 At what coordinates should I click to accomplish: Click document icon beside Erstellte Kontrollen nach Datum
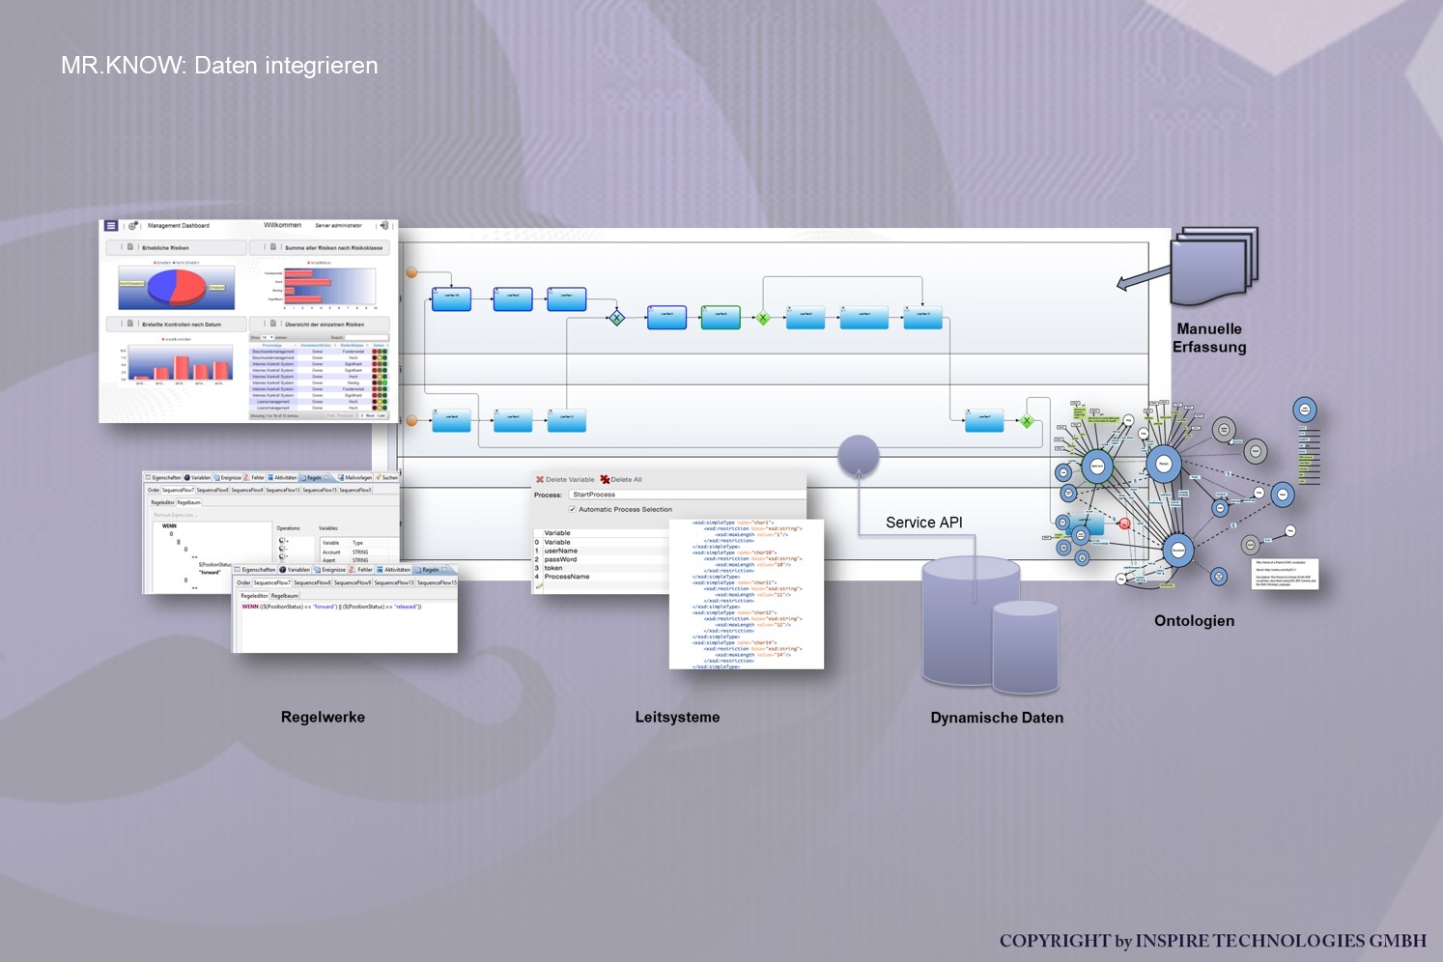130,324
